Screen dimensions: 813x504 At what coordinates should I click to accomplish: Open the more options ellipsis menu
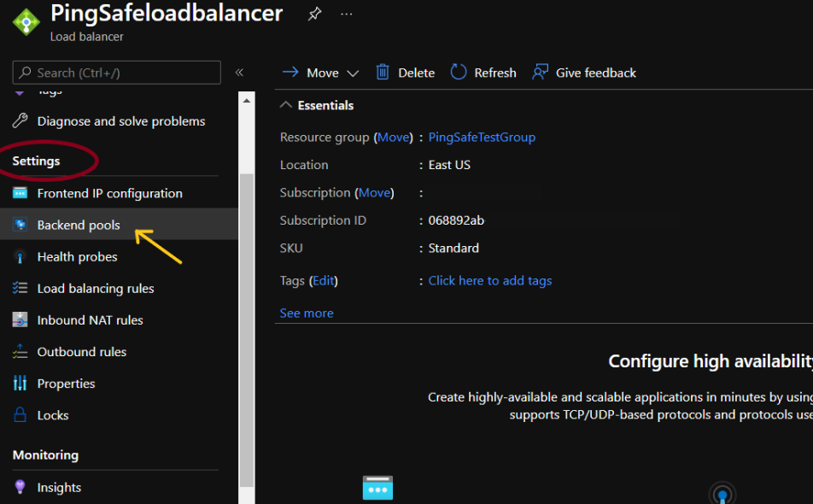point(346,15)
